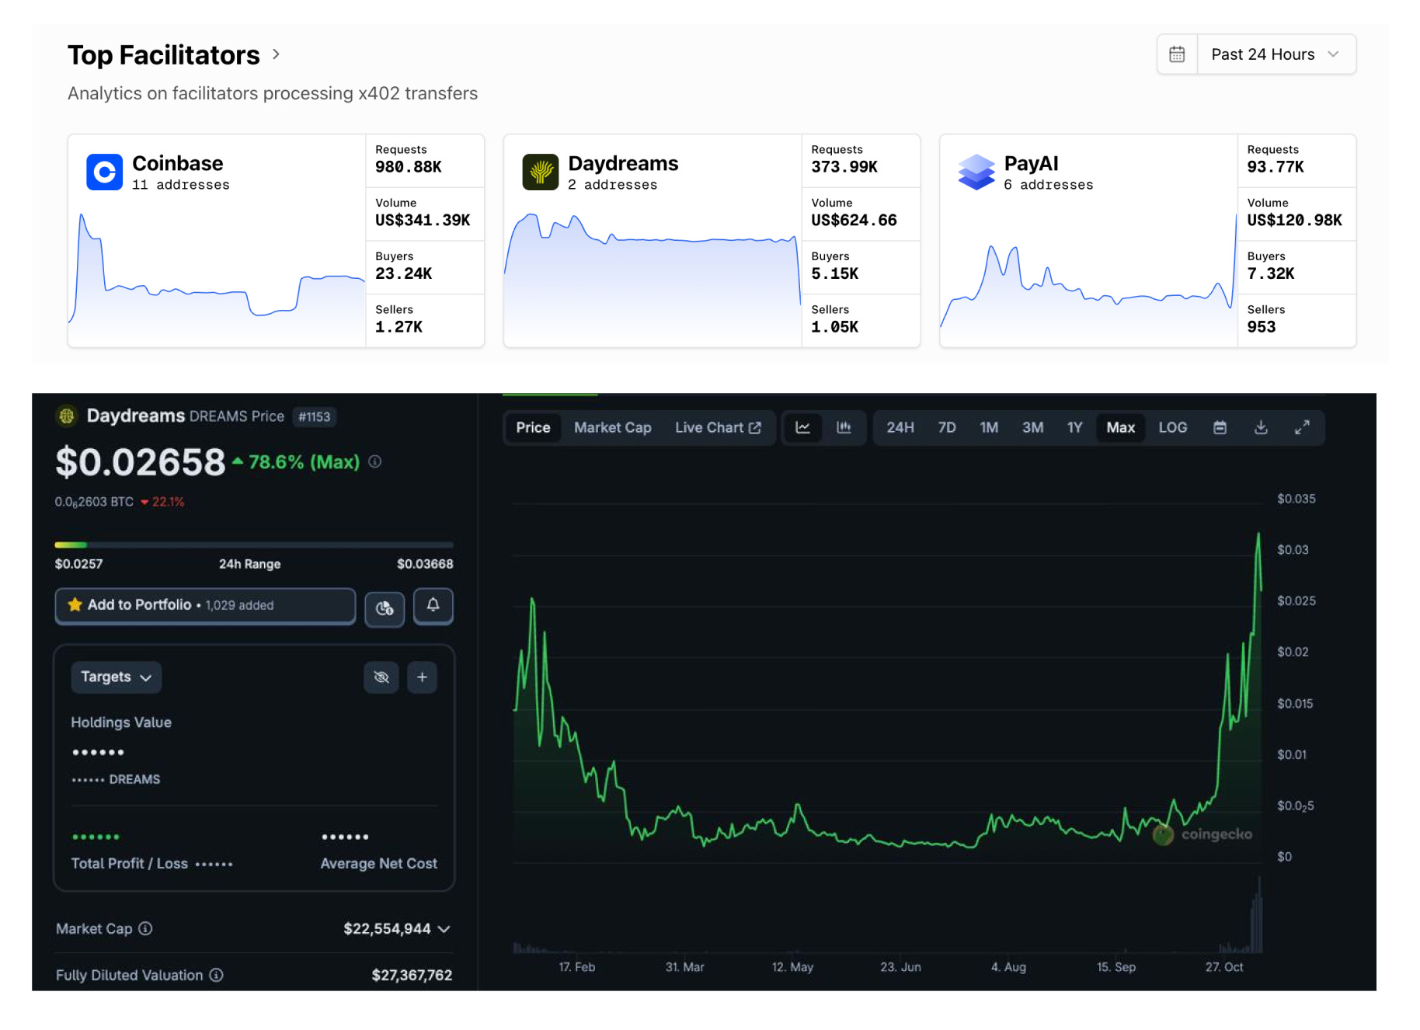Image resolution: width=1420 pixels, height=1030 pixels.
Task: Click the #1153 rank badge
Action: 315,417
